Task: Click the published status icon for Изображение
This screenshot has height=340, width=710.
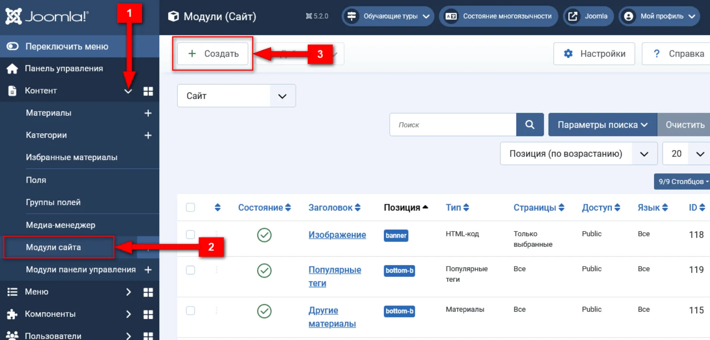Action: click(264, 235)
